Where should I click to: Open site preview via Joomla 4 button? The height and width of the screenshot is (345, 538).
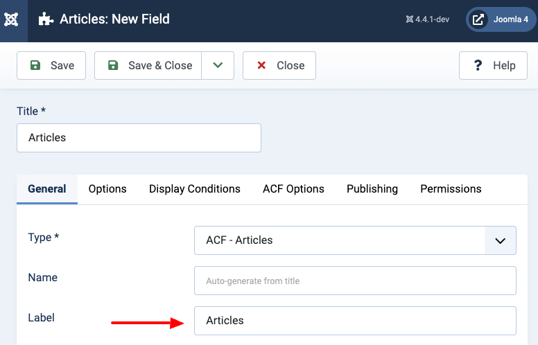501,19
